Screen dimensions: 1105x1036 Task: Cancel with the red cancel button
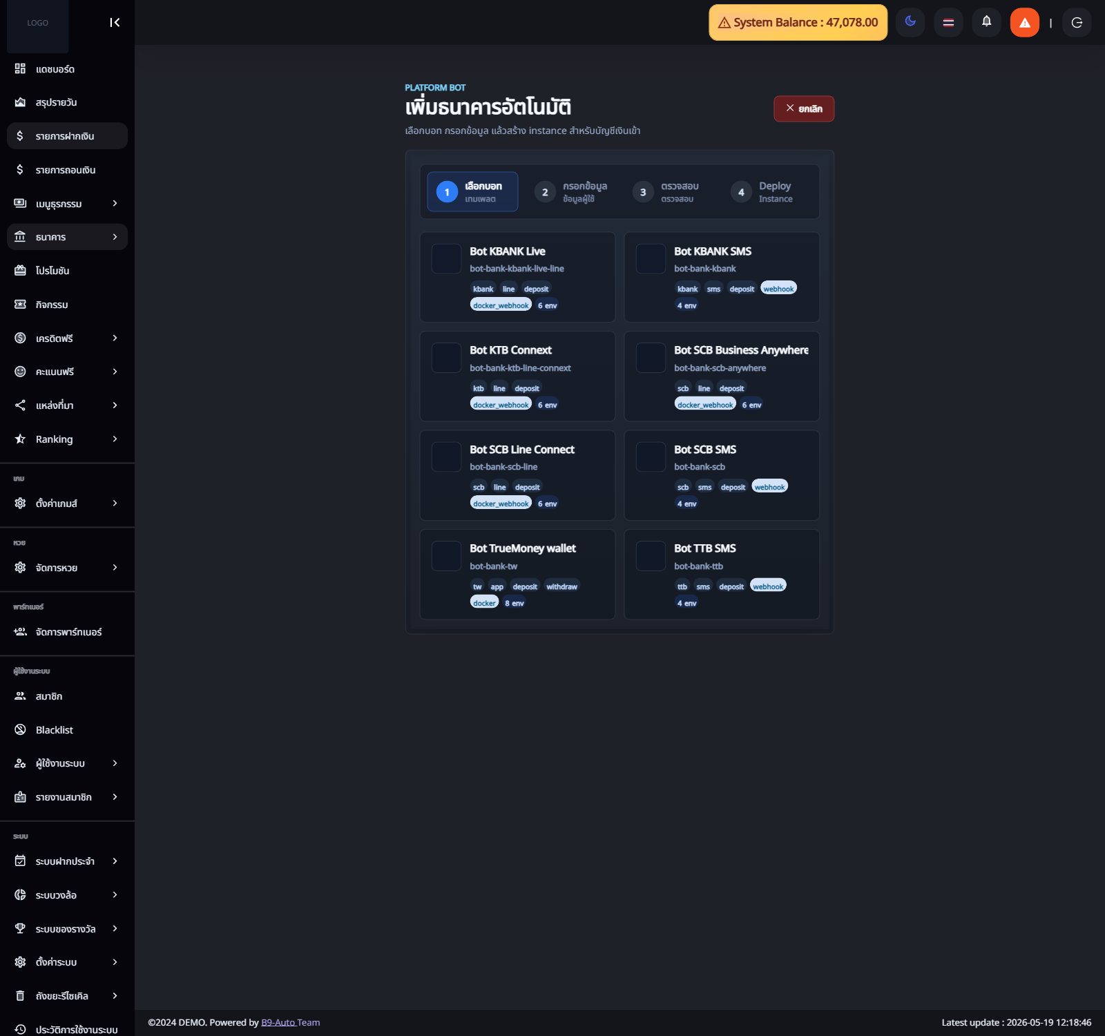[804, 108]
